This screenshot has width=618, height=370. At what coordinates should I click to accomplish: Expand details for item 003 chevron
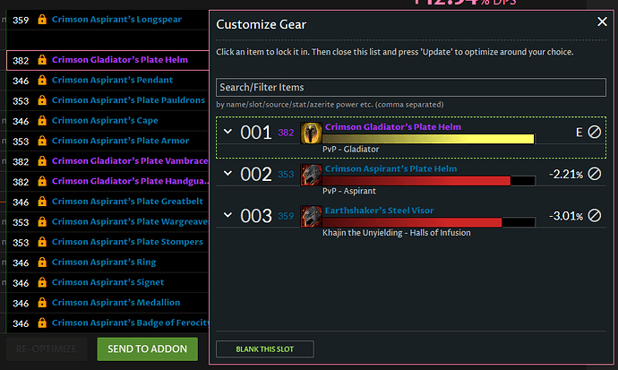tap(227, 215)
